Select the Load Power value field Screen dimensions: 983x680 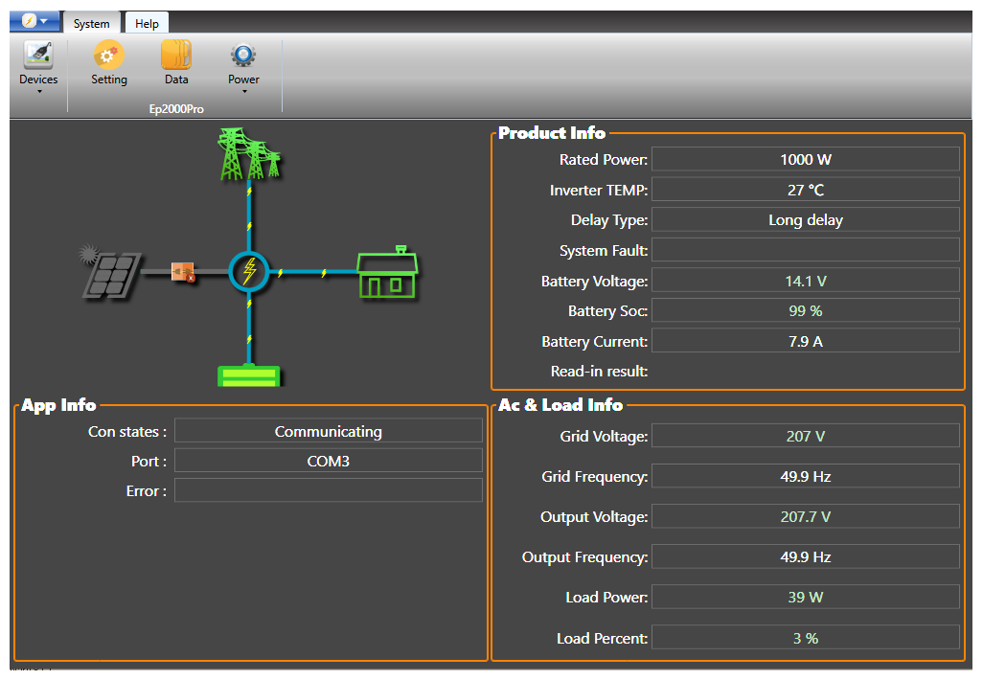pyautogui.click(x=805, y=597)
